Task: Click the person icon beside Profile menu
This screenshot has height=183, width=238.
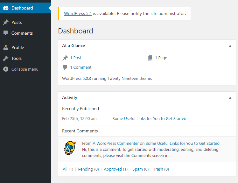Action: coord(6,47)
